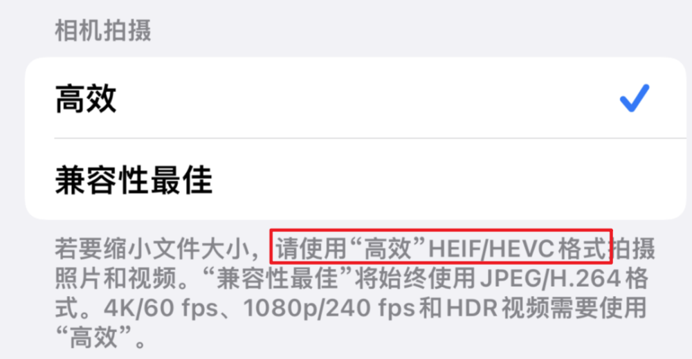Click the HEIF/HEVC text in the footer
The height and width of the screenshot is (359, 692).
click(491, 248)
